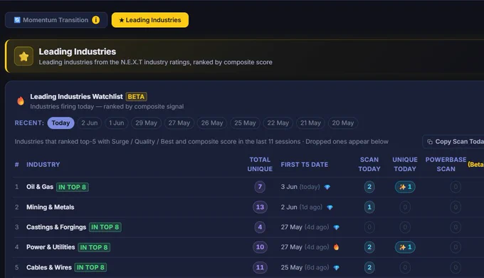
Task: Click scan today badge 2 for Power & Utilities
Action: point(369,247)
